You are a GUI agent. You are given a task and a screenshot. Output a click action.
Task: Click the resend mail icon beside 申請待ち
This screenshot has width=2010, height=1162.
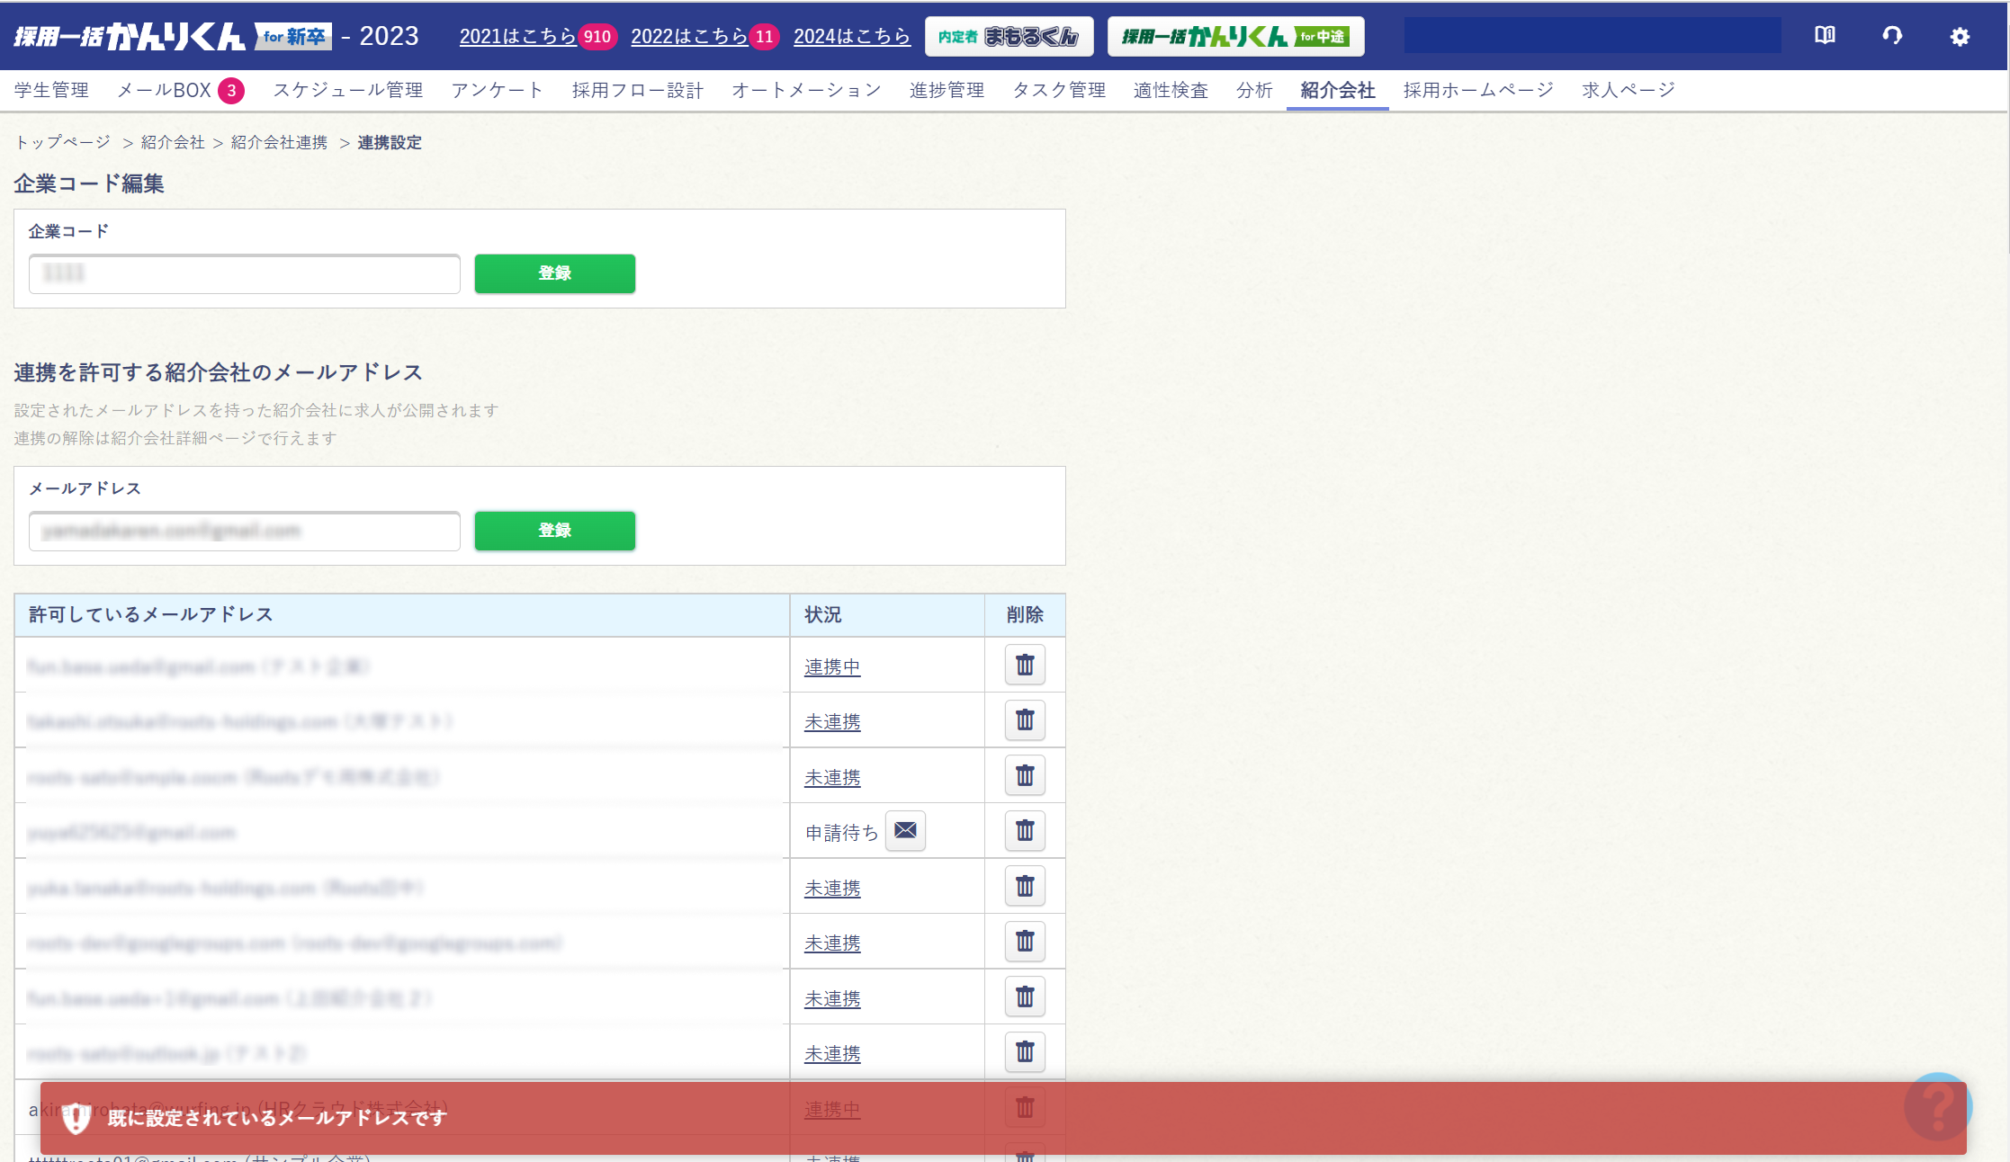905,830
